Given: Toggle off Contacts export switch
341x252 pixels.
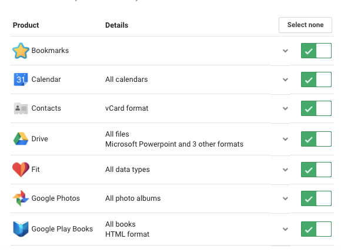Looking at the screenshot, I should tap(316, 108).
